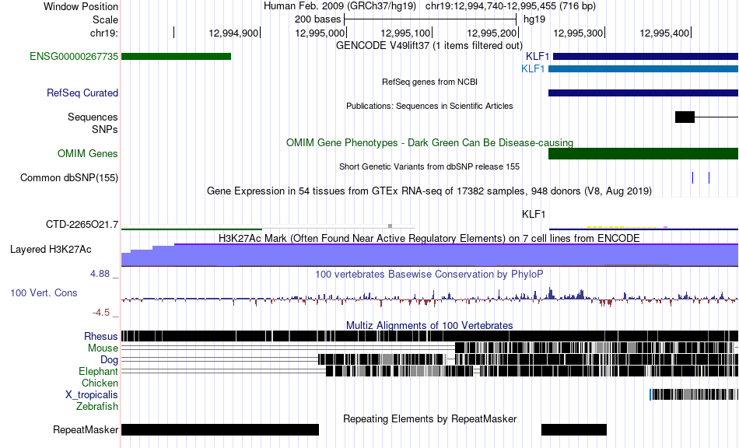This screenshot has width=739, height=448.
Task: Click the black Sequences SNPs item block
Action: click(685, 117)
